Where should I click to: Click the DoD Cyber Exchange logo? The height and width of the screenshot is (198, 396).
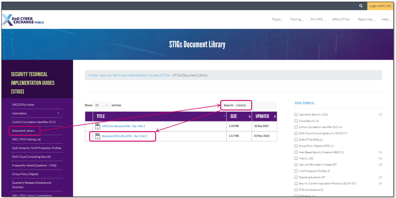[x=23, y=20]
